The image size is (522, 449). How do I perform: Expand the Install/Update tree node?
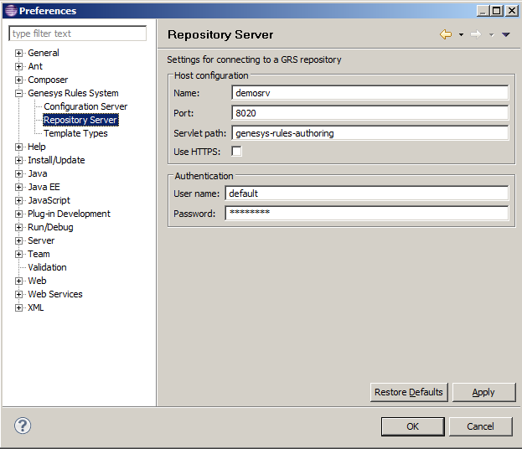19,161
